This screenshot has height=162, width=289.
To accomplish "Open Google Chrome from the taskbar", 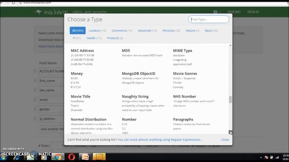I will [58, 157].
